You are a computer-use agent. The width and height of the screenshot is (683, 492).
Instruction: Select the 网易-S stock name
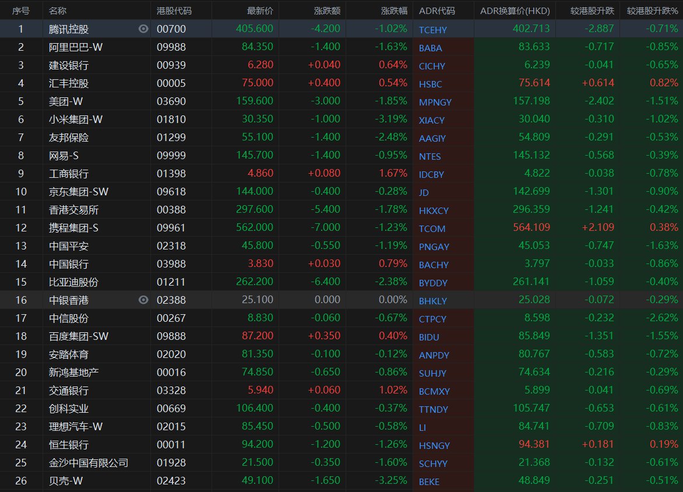coord(64,156)
